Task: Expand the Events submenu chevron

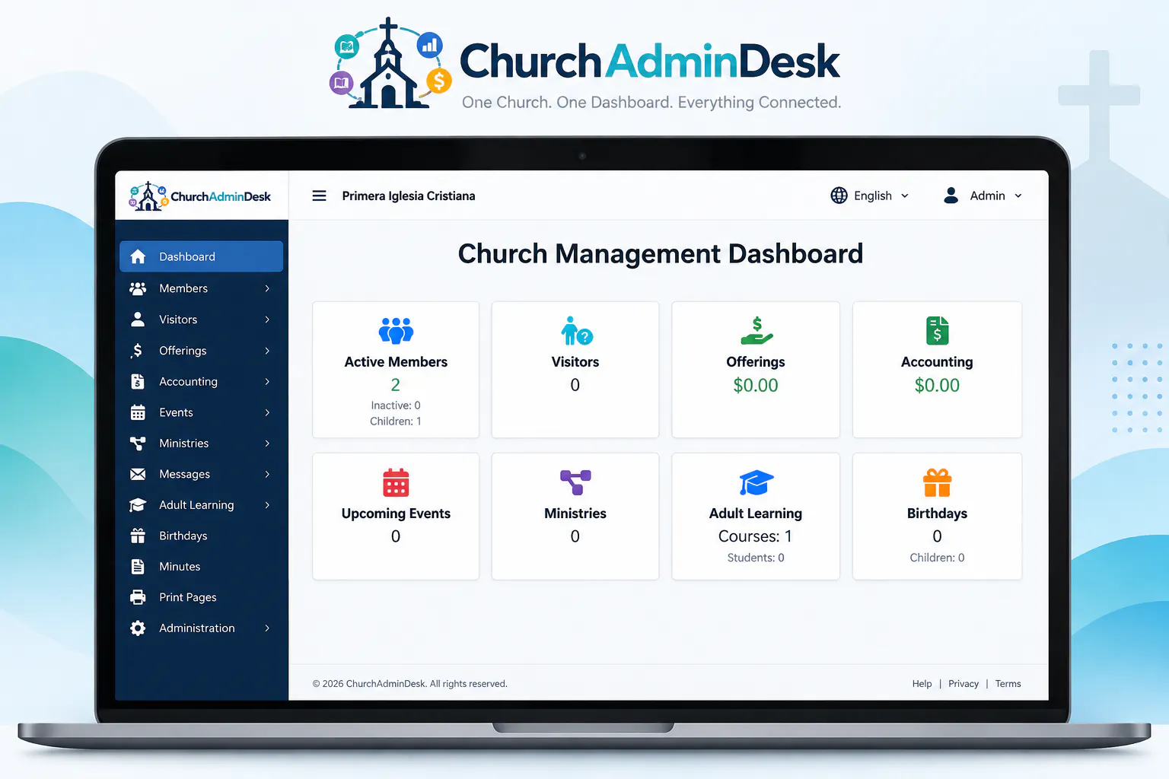Action: (x=267, y=412)
